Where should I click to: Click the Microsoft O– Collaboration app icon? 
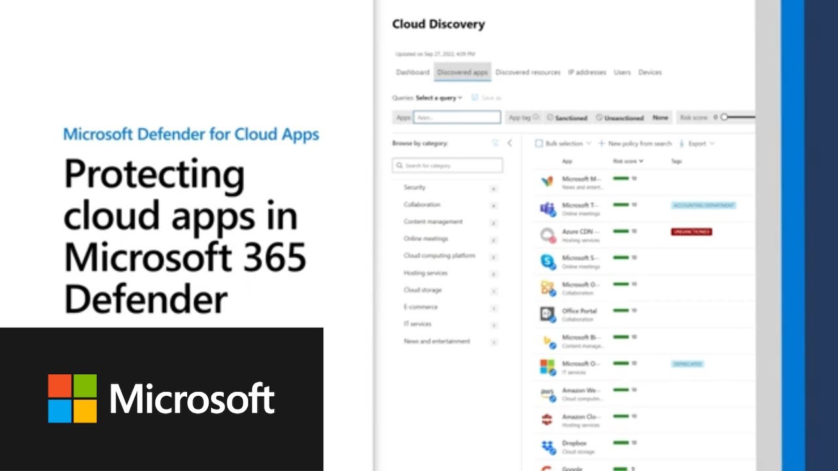[x=547, y=288]
